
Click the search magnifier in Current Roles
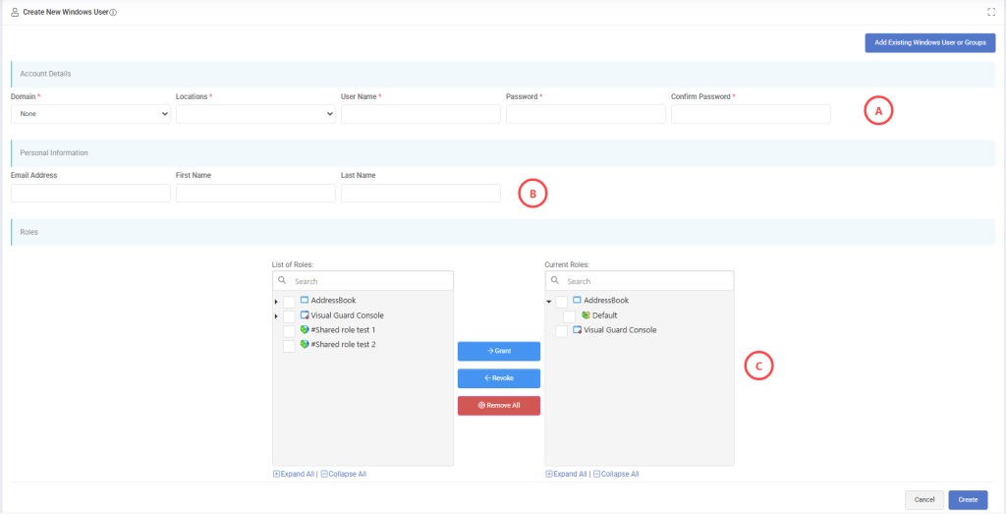[555, 280]
